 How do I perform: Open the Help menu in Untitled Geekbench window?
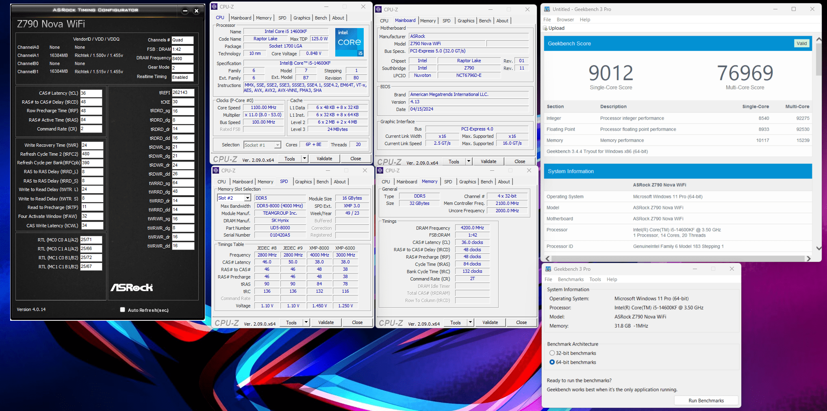click(585, 20)
